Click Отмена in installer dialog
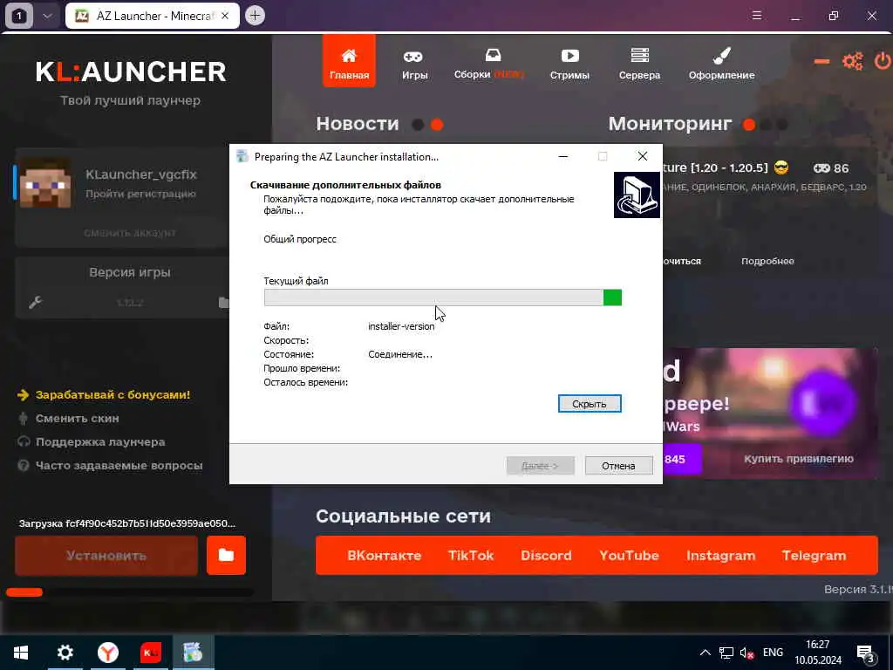 [x=618, y=466]
